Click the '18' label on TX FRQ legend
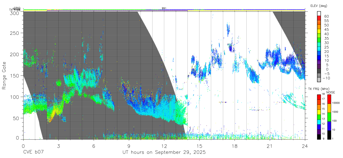The height and width of the screenshot is (158, 343). pyautogui.click(x=323, y=94)
